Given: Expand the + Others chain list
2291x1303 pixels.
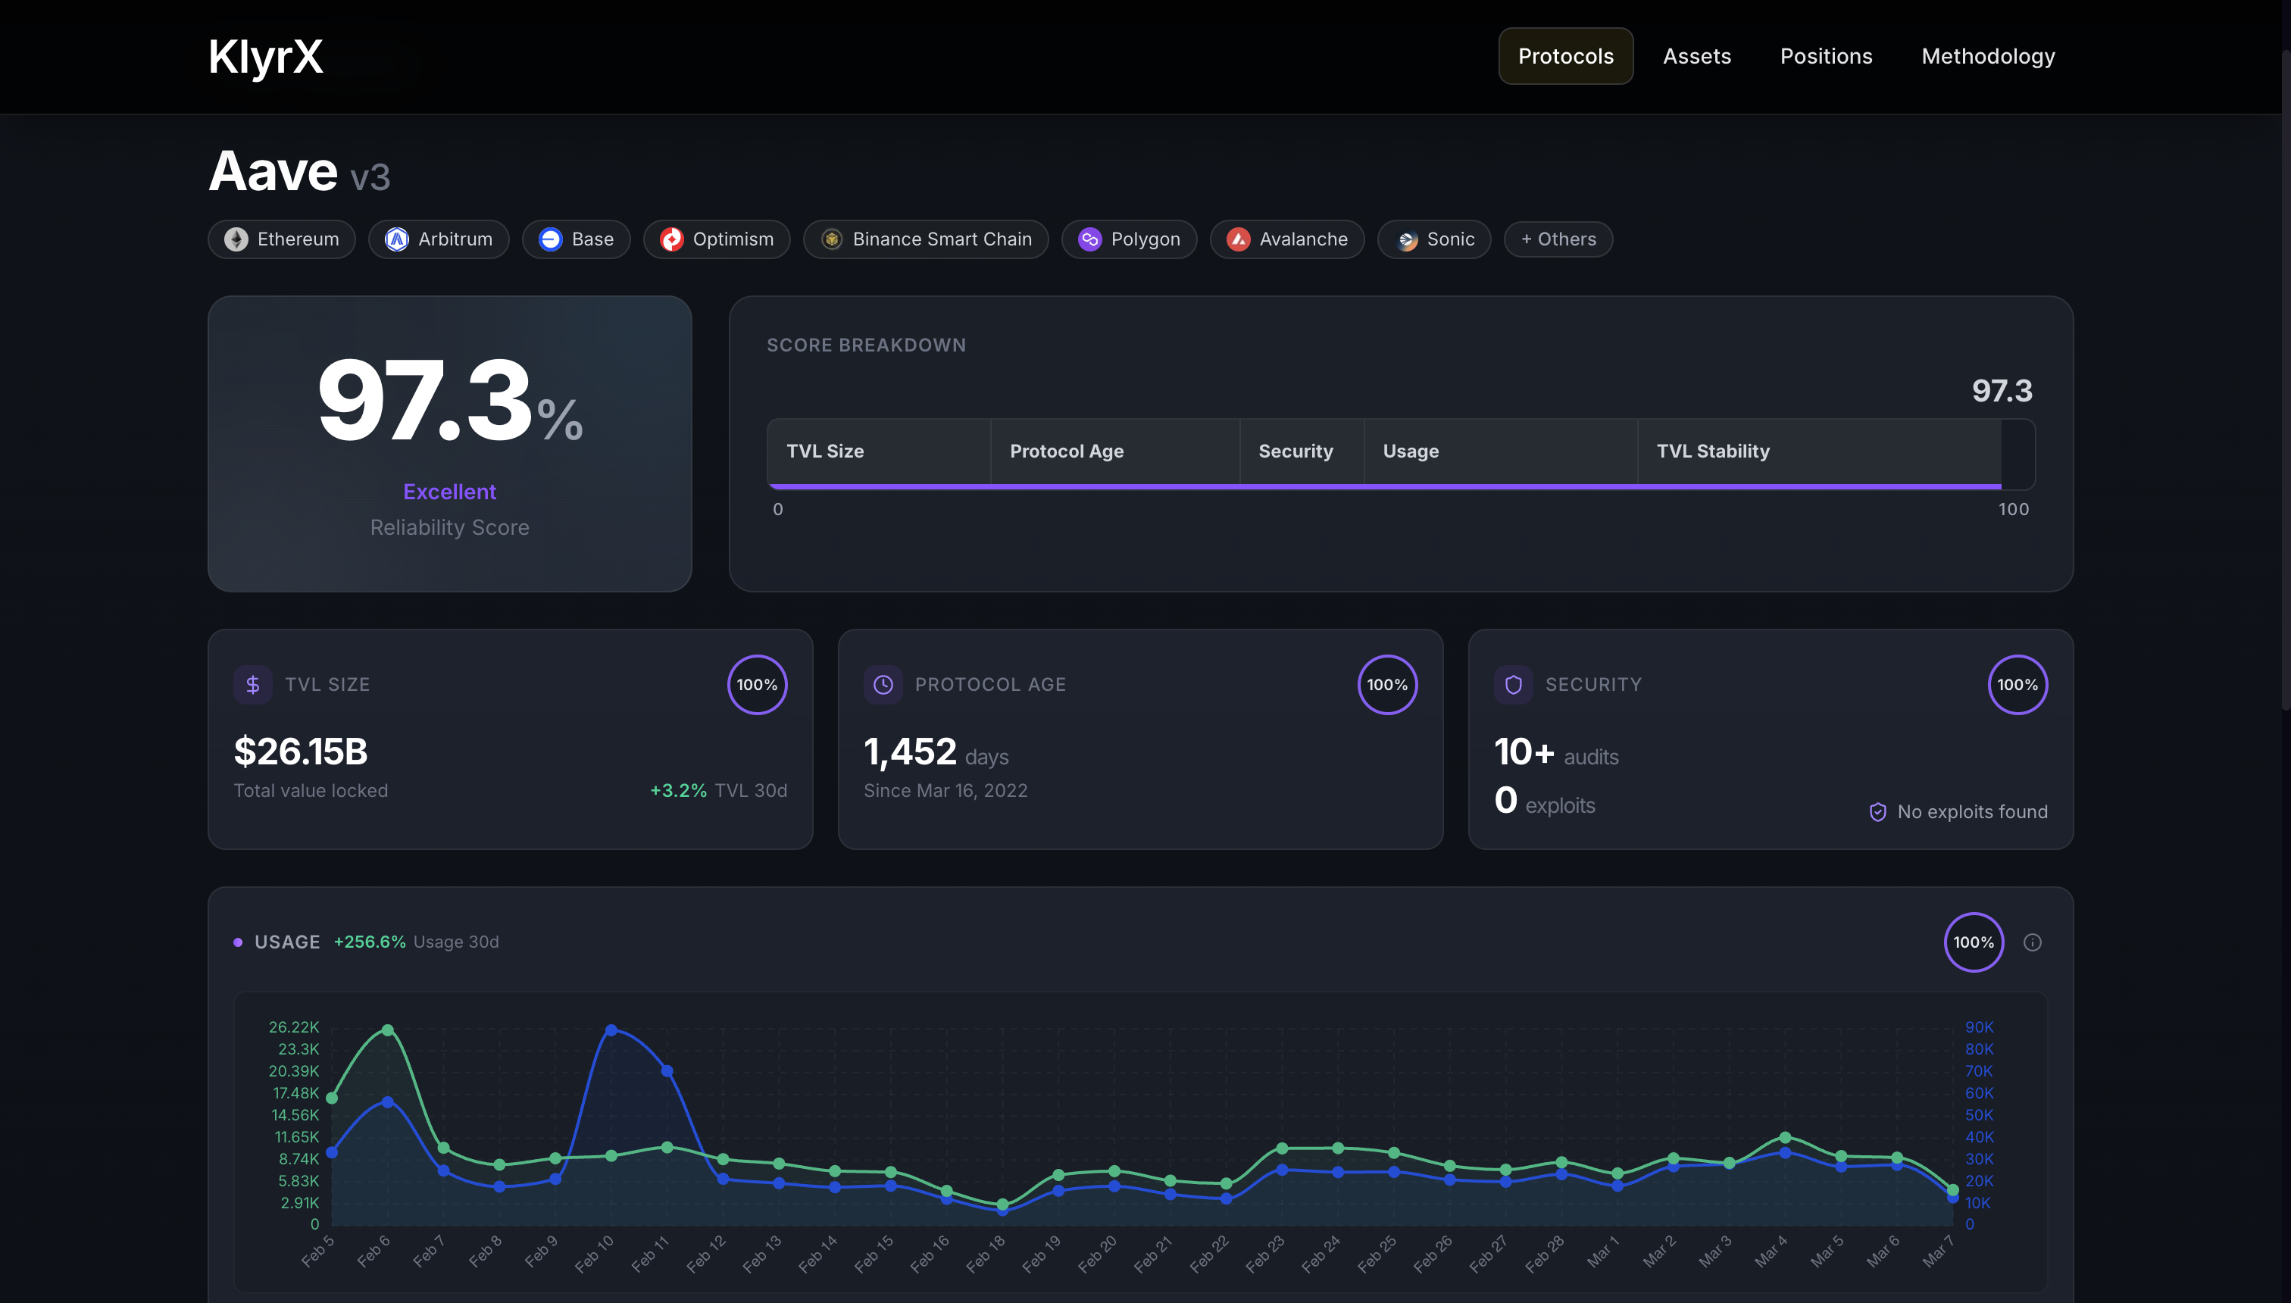Looking at the screenshot, I should [1558, 239].
